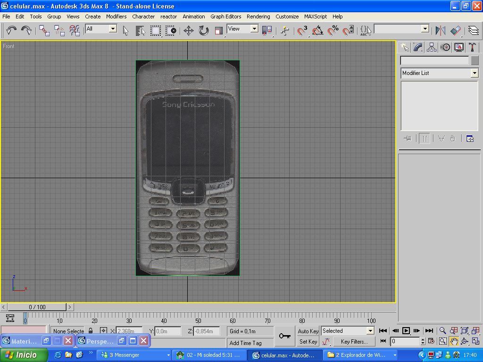Switch to the Hierarchy command panel tab
This screenshot has width=483, height=362.
[x=431, y=47]
